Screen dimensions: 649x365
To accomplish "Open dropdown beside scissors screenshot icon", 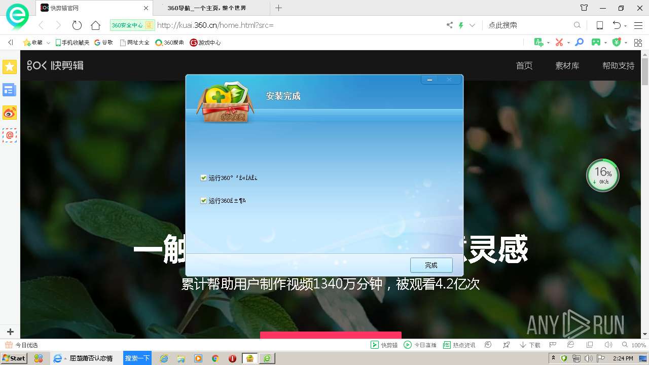I will click(x=568, y=43).
